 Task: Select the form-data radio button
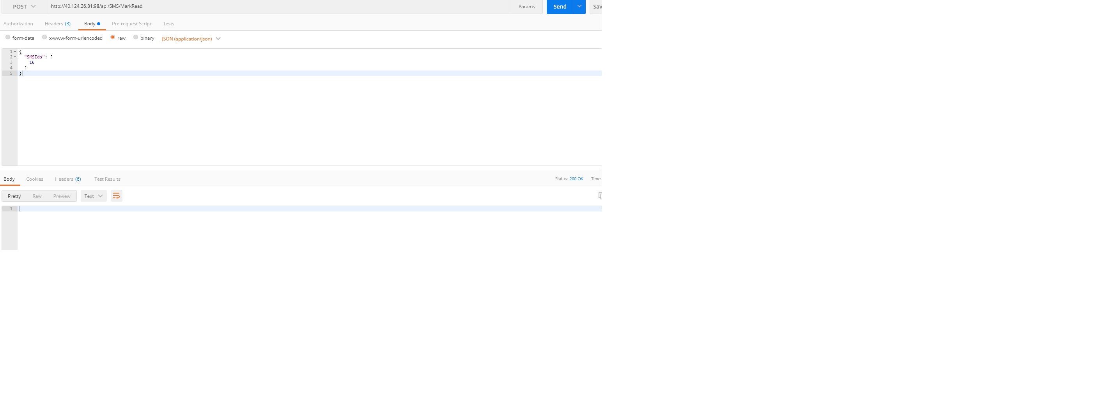tap(8, 37)
